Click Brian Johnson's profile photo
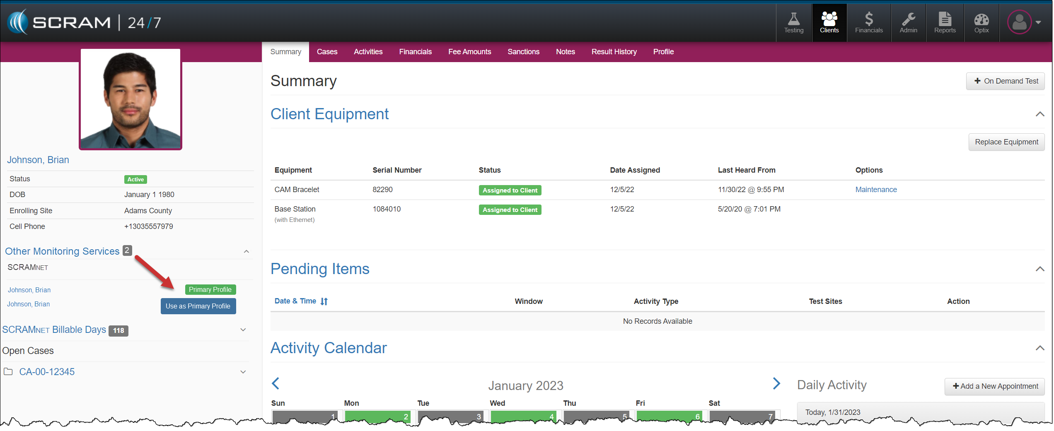1054x431 pixels. coord(131,99)
